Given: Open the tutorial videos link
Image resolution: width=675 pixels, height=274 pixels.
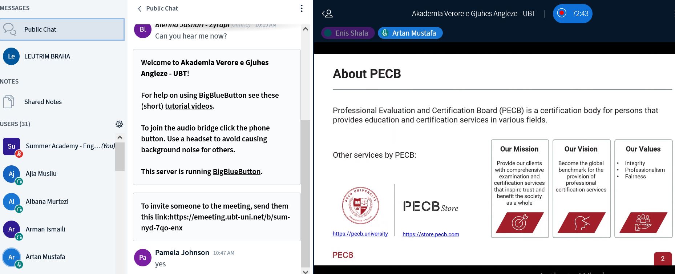Looking at the screenshot, I should 189,106.
